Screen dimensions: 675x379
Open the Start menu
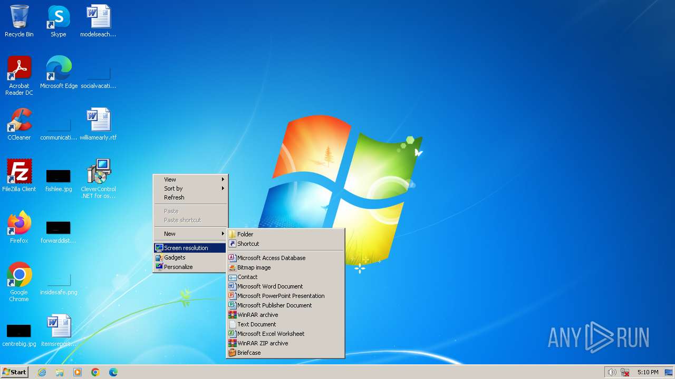[14, 372]
